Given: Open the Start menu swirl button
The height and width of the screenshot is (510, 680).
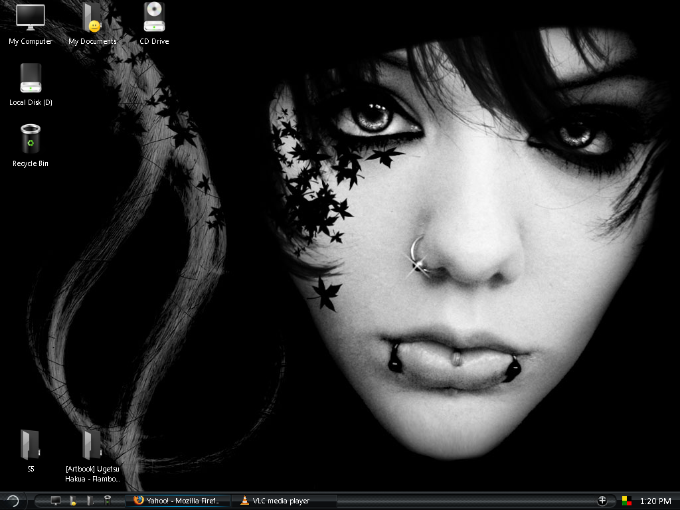Looking at the screenshot, I should [13, 501].
